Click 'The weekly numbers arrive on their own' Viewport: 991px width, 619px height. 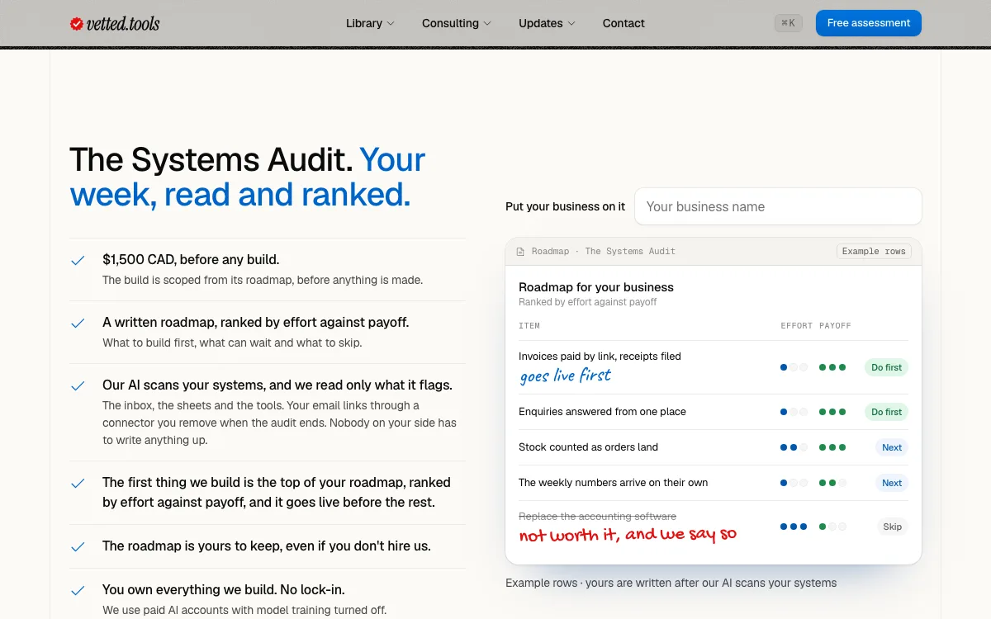point(613,483)
